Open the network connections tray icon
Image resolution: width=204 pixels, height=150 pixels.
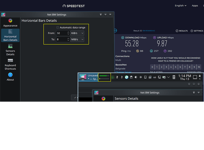pos(159,77)
